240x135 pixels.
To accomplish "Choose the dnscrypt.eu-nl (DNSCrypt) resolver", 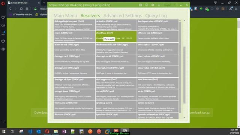I will tap(158, 60).
